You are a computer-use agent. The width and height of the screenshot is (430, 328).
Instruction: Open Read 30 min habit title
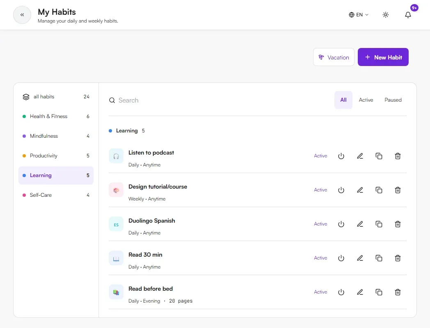(x=145, y=255)
